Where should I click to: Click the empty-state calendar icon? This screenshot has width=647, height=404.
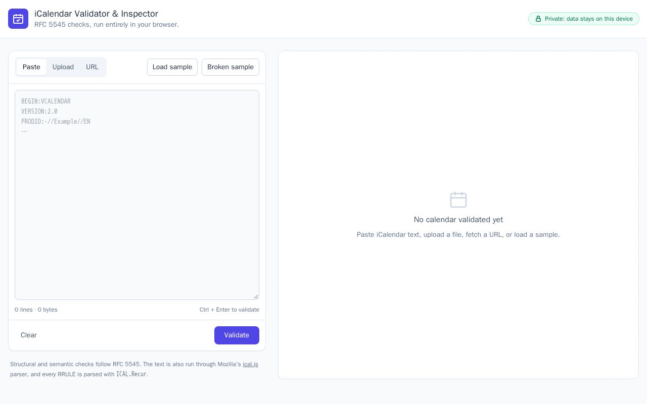[458, 199]
